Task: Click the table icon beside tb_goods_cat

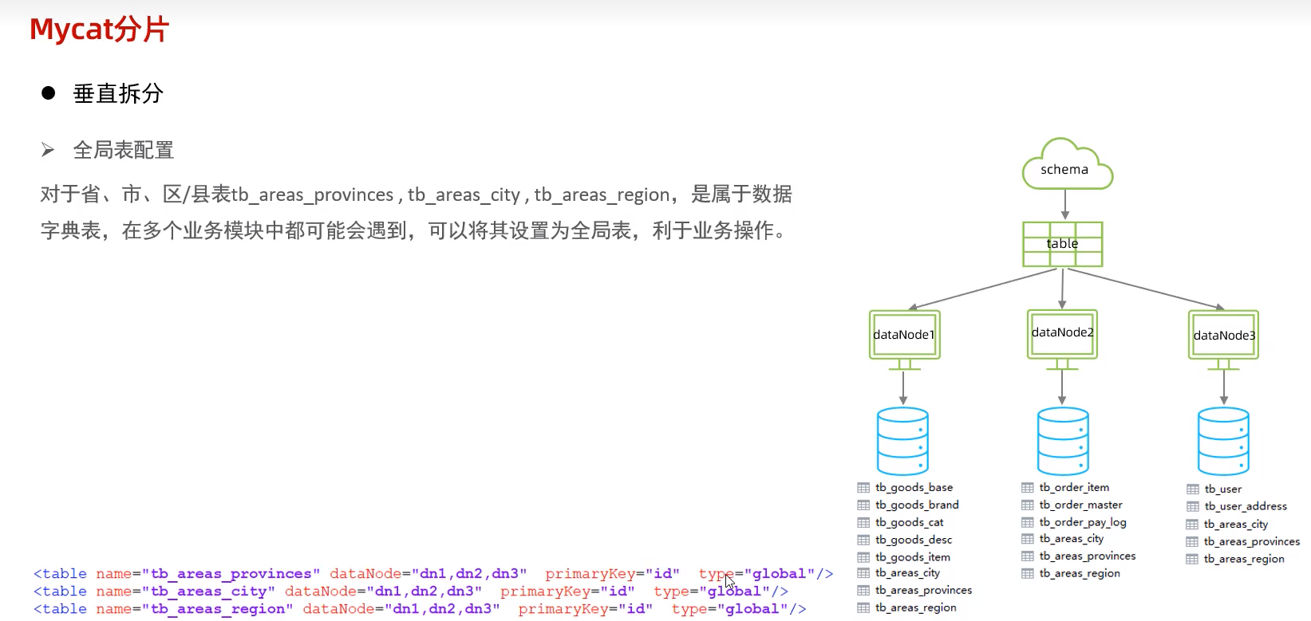Action: (x=863, y=522)
